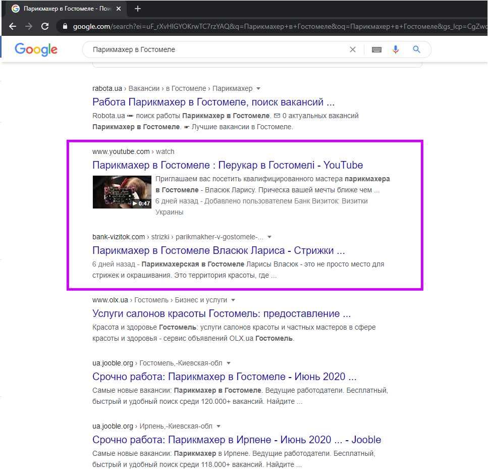Start voice search with microphone icon
Screen dimensions: 488x475
pyautogui.click(x=396, y=49)
